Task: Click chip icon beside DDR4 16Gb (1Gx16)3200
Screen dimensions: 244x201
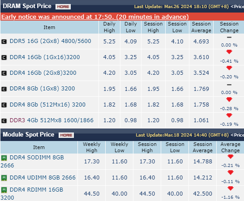Action: coord(4,58)
